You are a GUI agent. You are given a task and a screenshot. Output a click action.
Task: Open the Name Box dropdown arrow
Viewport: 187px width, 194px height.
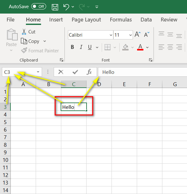(38, 72)
